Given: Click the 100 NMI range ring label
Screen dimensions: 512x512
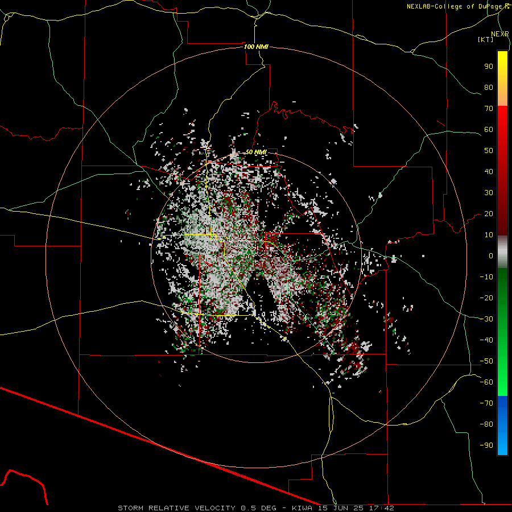Looking at the screenshot, I should pos(256,47).
